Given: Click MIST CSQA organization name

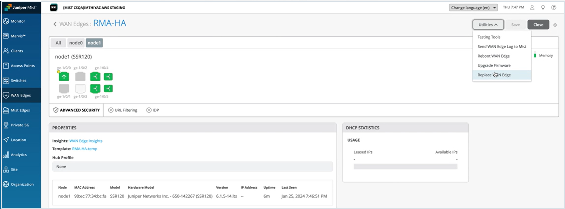Looking at the screenshot, I should coord(94,8).
